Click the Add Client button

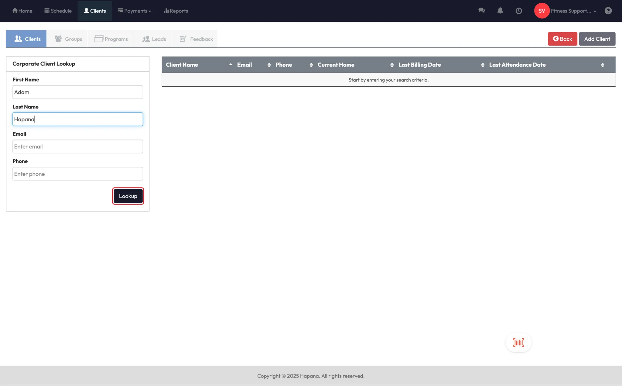click(597, 39)
